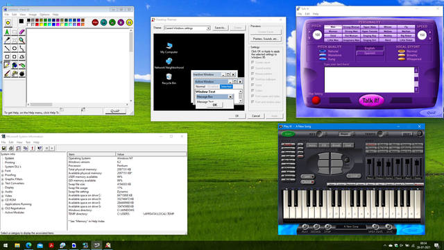Open the Windows Start menu

coord(6,245)
